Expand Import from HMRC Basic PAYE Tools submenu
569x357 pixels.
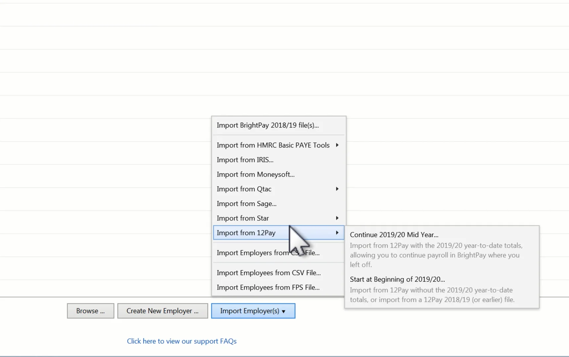(279, 145)
